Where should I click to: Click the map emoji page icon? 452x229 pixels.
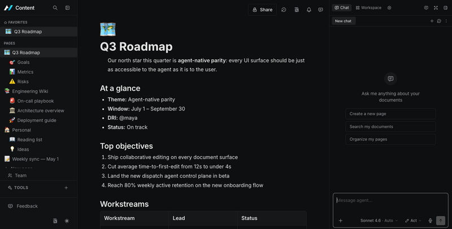pyautogui.click(x=108, y=29)
